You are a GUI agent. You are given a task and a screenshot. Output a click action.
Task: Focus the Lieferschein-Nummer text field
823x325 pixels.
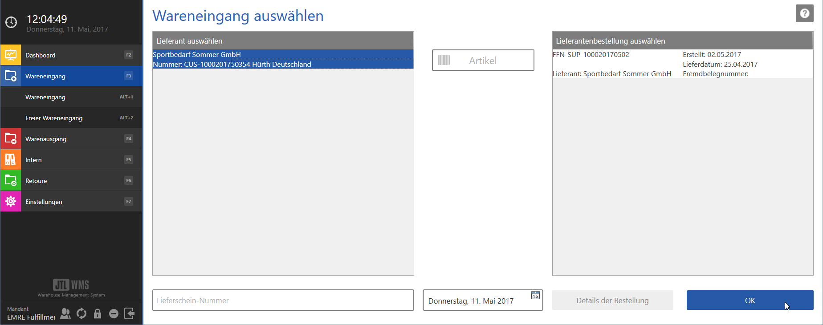[283, 301]
